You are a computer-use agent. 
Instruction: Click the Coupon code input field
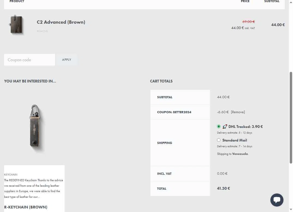pos(29,60)
